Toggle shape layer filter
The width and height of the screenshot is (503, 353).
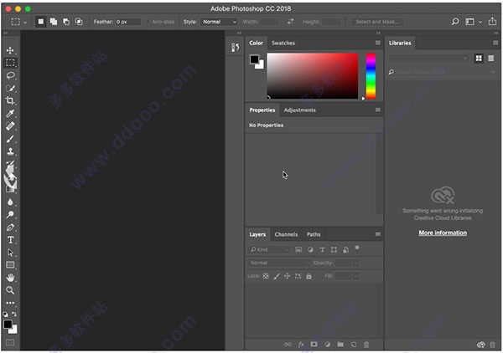tap(334, 249)
